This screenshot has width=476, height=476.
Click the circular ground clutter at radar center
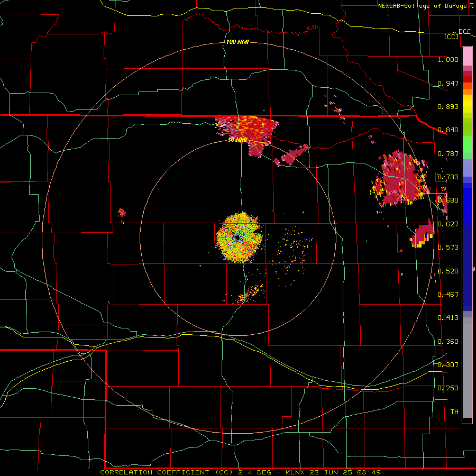click(x=239, y=237)
